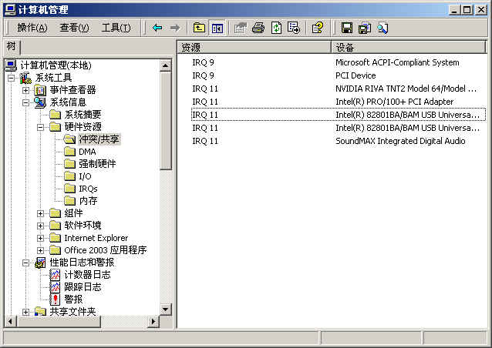Screen dimensions: 492x348
Task: Click the Open system info file icon
Action: (365, 28)
